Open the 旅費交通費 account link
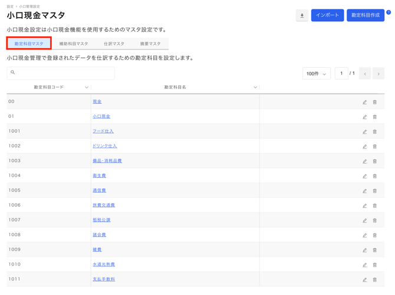Viewport: 395px width, 295px height. (104, 205)
